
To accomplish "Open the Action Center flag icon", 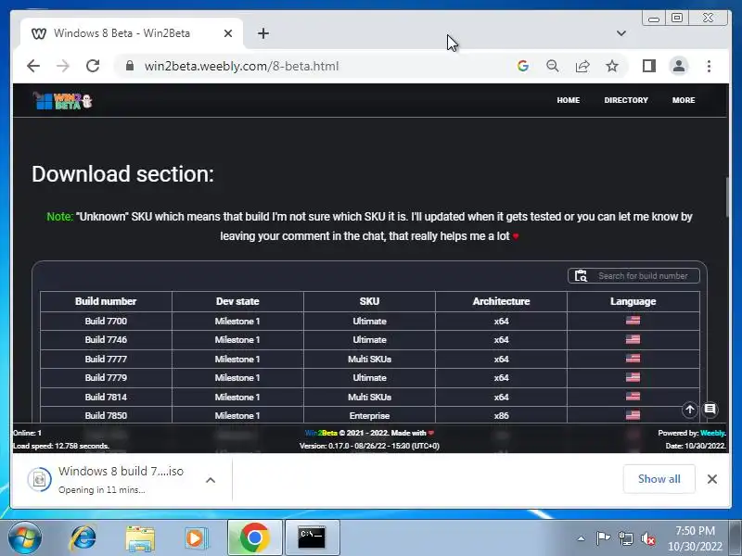I will (x=602, y=538).
